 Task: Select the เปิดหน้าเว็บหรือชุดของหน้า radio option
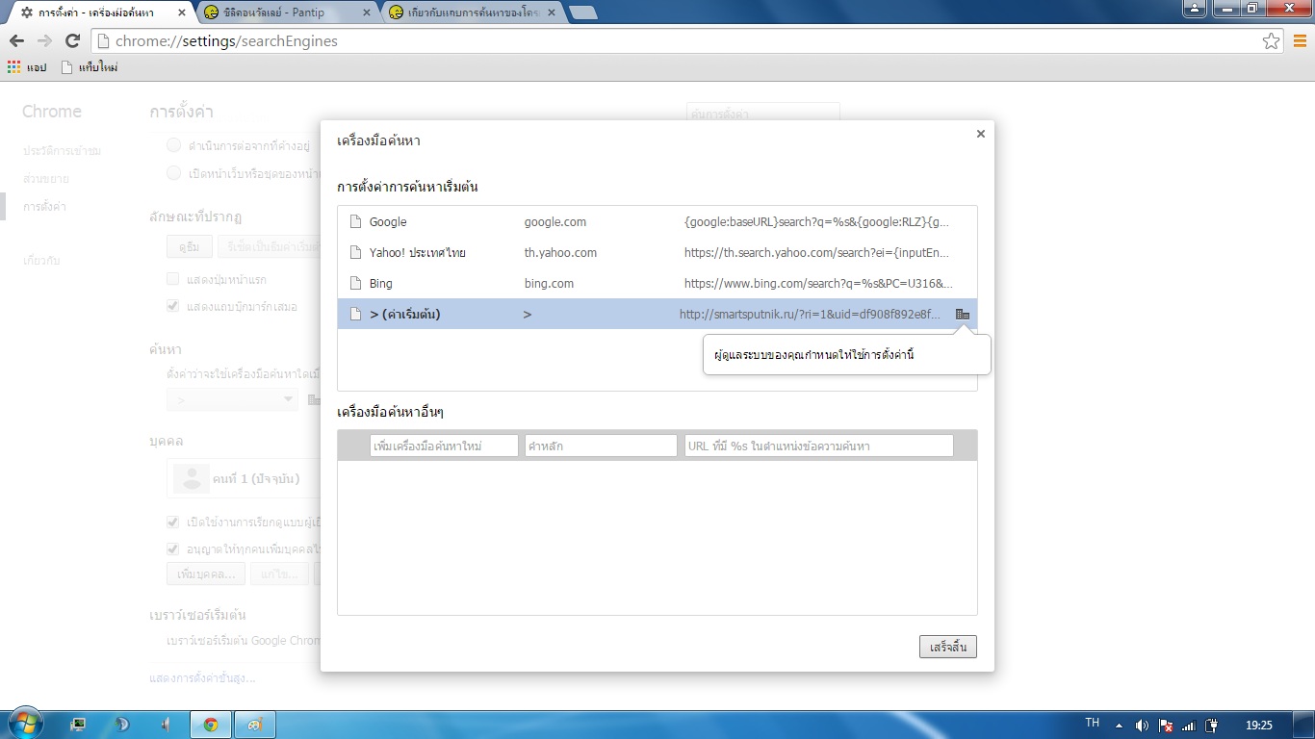(174, 173)
